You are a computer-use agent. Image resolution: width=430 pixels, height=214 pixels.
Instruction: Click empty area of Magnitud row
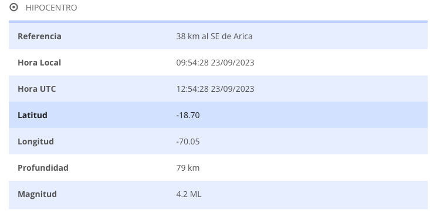(x=313, y=194)
